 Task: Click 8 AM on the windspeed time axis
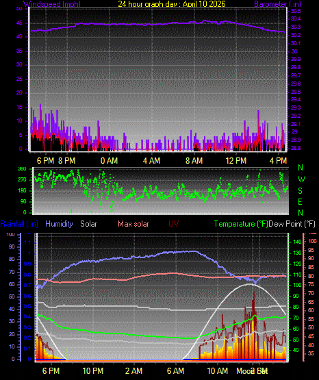[194, 161]
